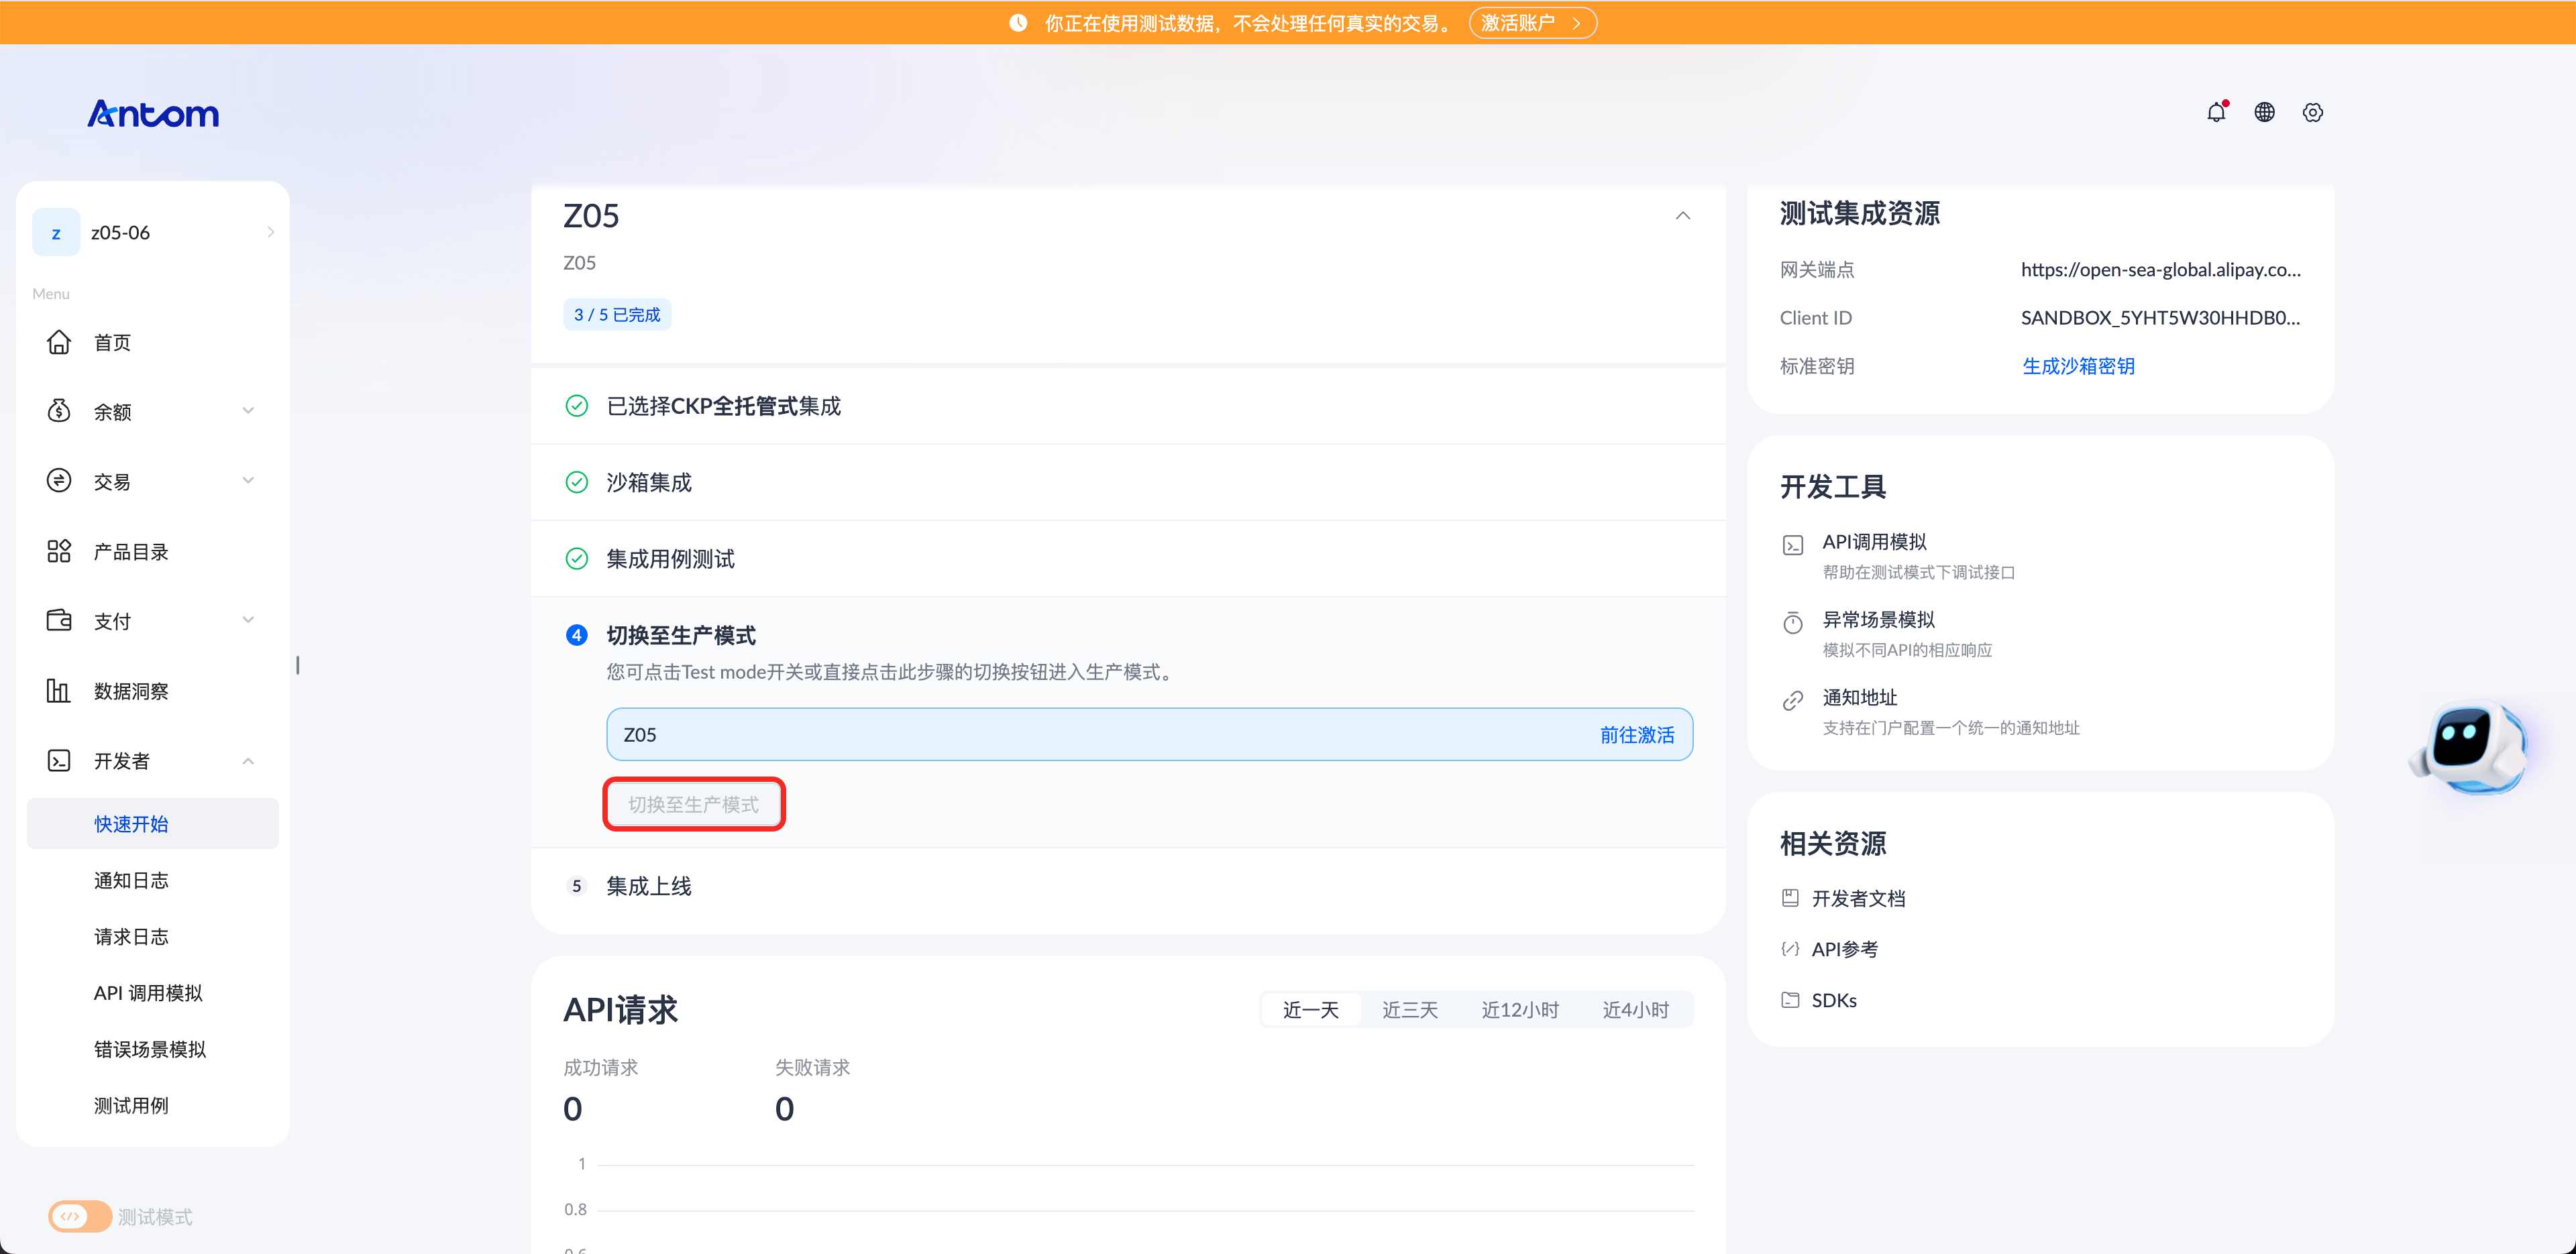Expand the 余额 menu chevron

pyautogui.click(x=248, y=411)
